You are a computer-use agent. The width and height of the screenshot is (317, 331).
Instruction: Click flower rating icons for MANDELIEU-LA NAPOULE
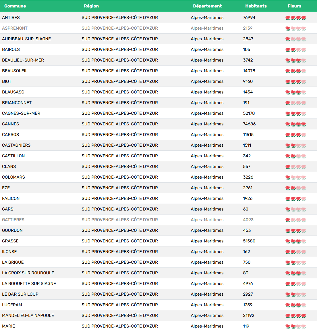click(295, 316)
